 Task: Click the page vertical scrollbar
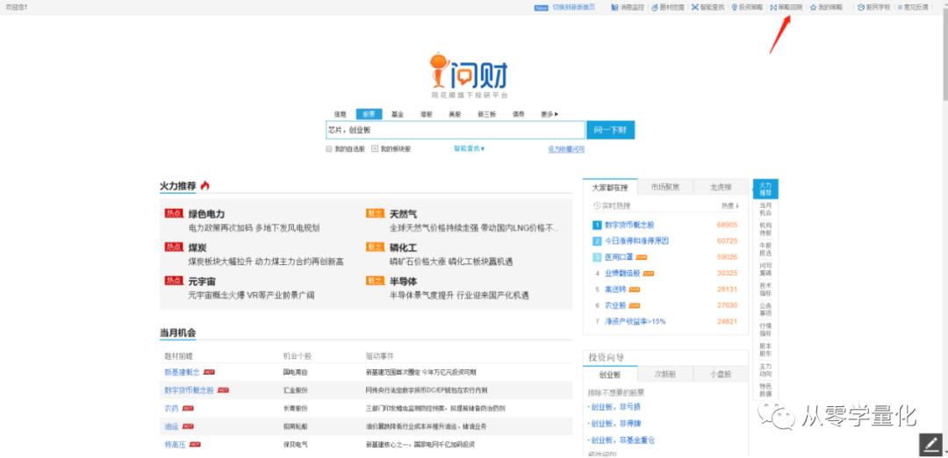945,54
